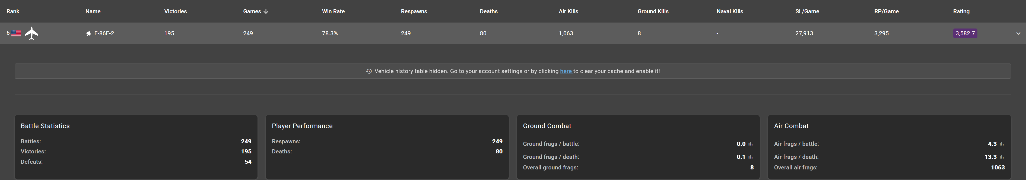Image resolution: width=1026 pixels, height=180 pixels.
Task: Click the history clock icon in notice
Action: [x=369, y=71]
